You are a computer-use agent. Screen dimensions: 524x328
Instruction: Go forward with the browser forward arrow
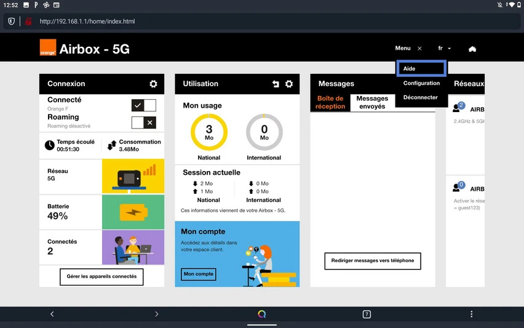pos(156,314)
